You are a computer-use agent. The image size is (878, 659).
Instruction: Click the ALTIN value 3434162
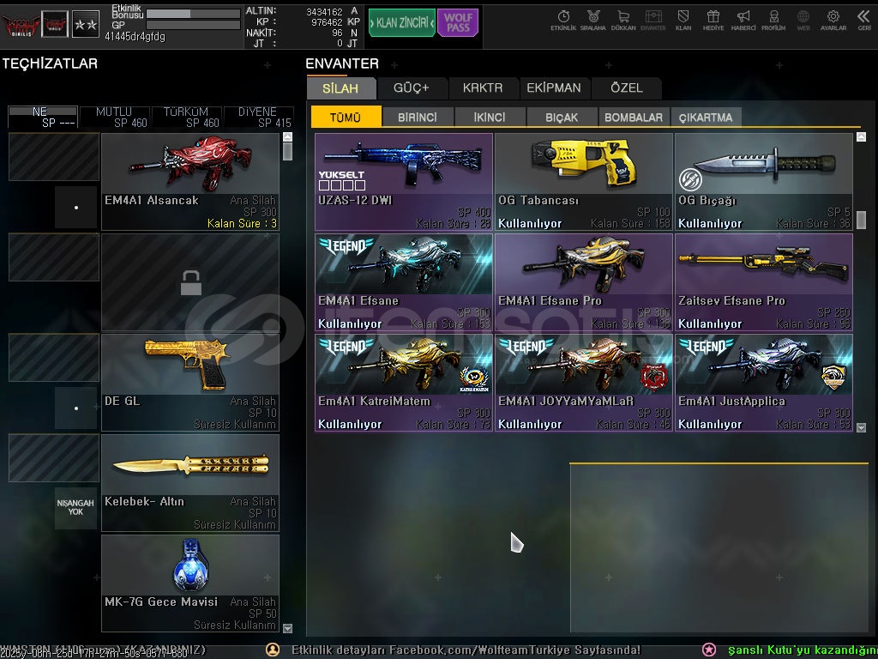tap(324, 12)
